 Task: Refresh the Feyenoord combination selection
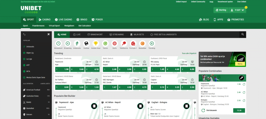pos(244,84)
